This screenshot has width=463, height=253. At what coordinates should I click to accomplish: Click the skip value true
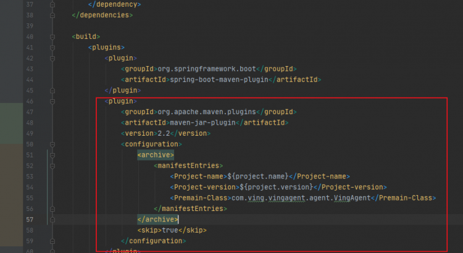pyautogui.click(x=170, y=230)
